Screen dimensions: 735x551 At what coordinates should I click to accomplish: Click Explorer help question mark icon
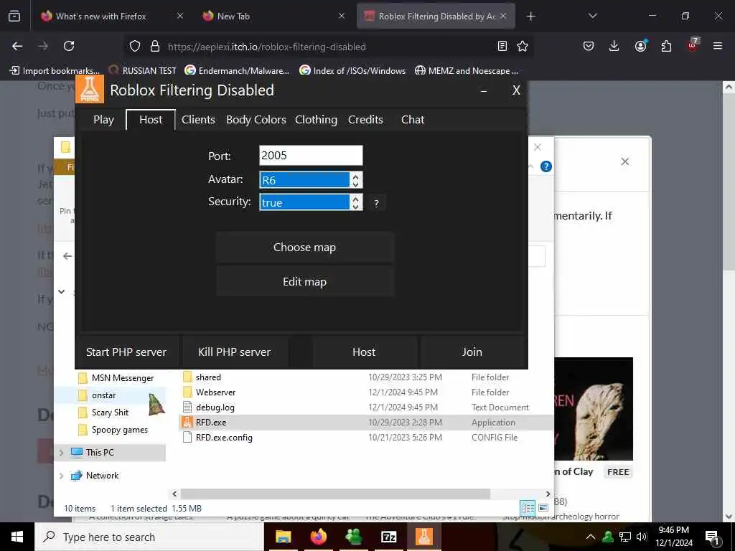546,166
